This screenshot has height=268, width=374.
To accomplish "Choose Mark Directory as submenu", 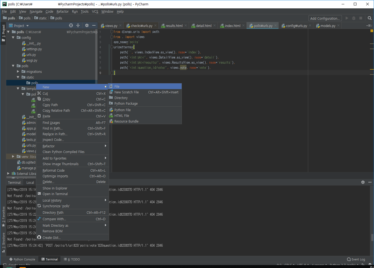I will pos(72,225).
